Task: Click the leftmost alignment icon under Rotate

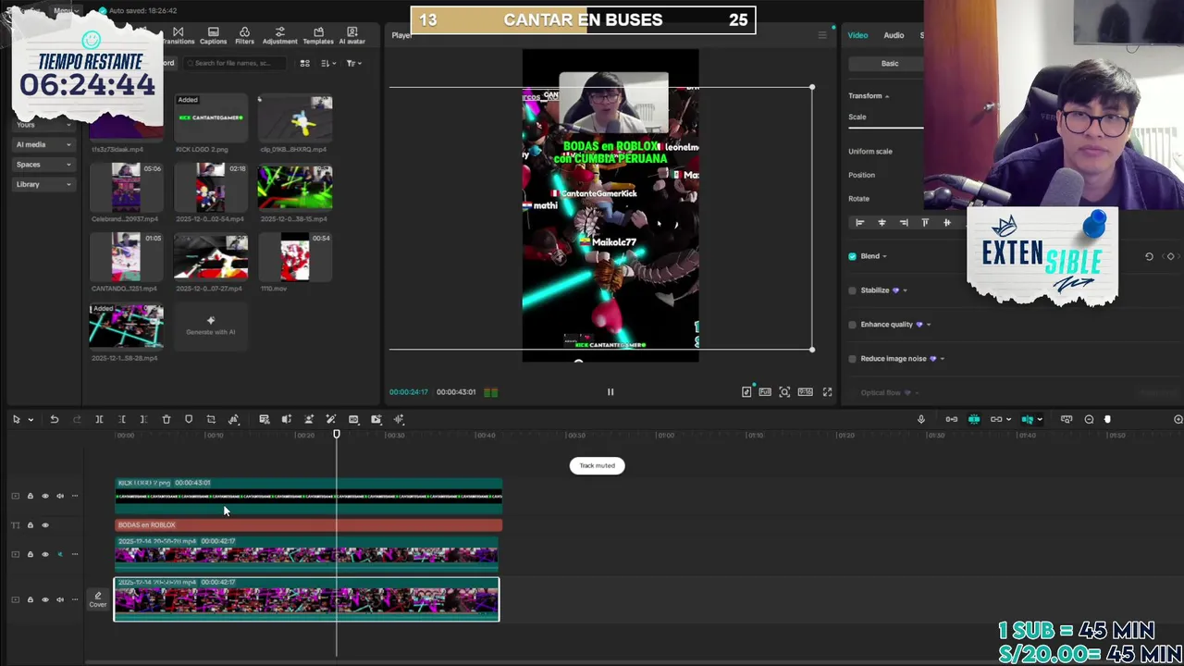Action: tap(859, 222)
